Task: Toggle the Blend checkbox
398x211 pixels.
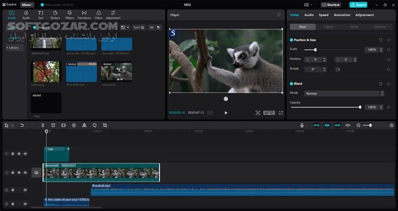Action: click(x=291, y=83)
